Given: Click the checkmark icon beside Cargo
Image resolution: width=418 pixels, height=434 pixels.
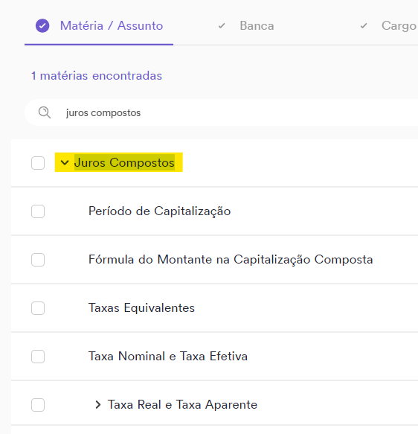Looking at the screenshot, I should coord(364,26).
